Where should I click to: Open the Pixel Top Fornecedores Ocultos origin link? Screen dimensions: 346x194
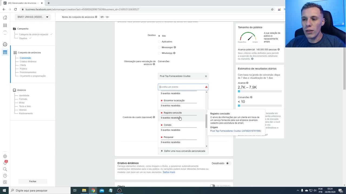236,131
